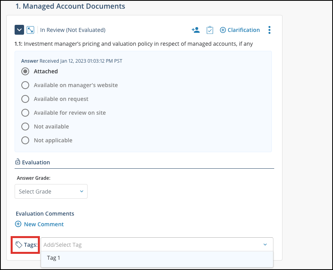Click the assign user icon

pos(196,30)
